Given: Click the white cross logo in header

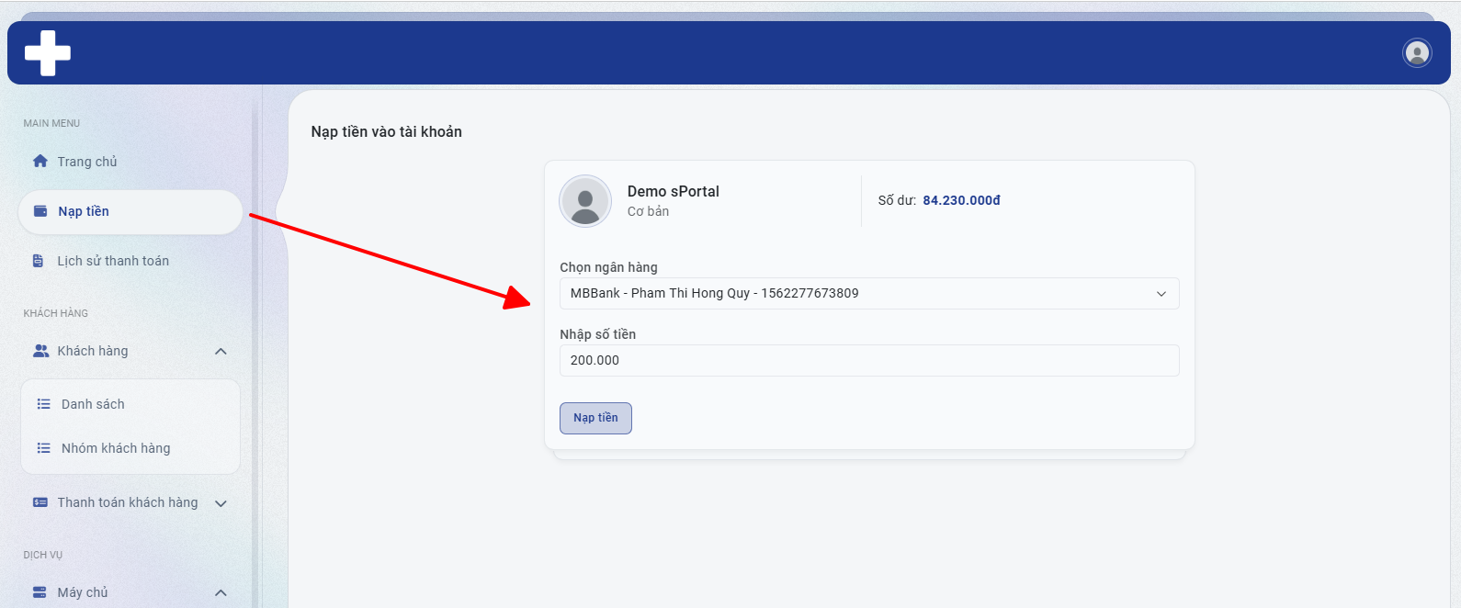Looking at the screenshot, I should coord(48,53).
